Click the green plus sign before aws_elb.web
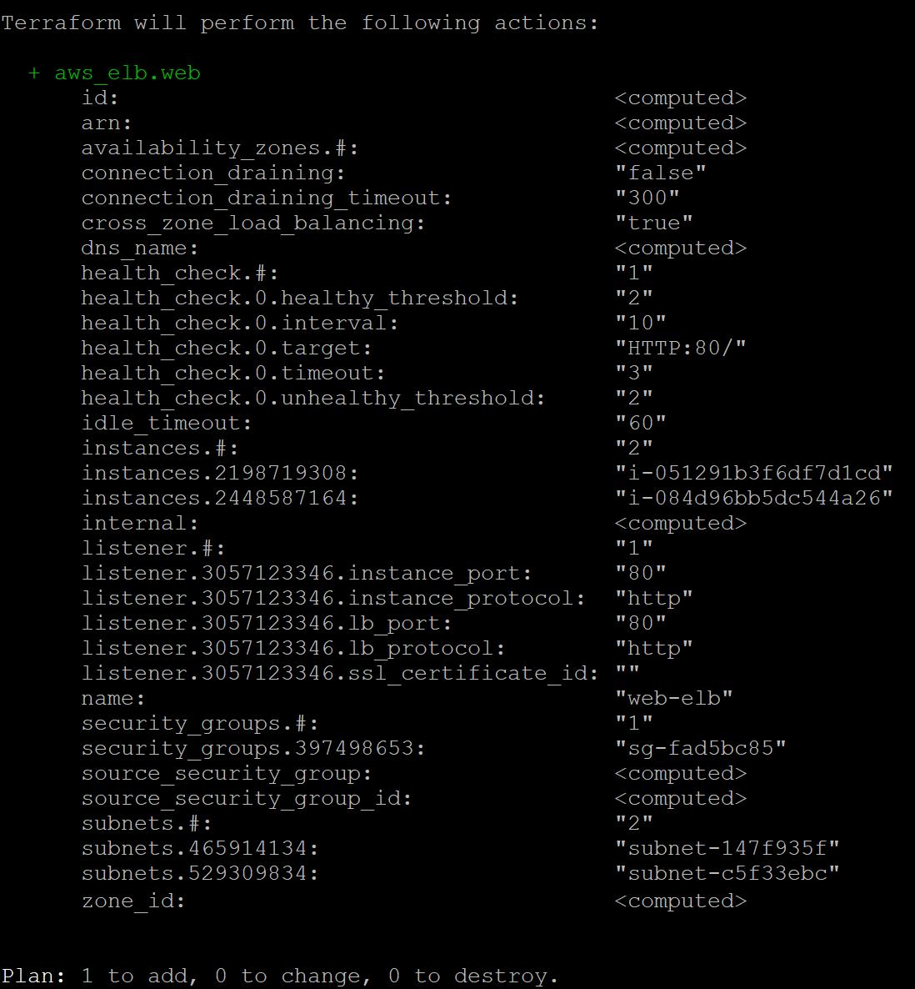 (34, 73)
